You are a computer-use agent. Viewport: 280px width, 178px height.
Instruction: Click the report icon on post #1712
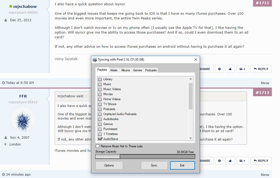[x=219, y=161]
